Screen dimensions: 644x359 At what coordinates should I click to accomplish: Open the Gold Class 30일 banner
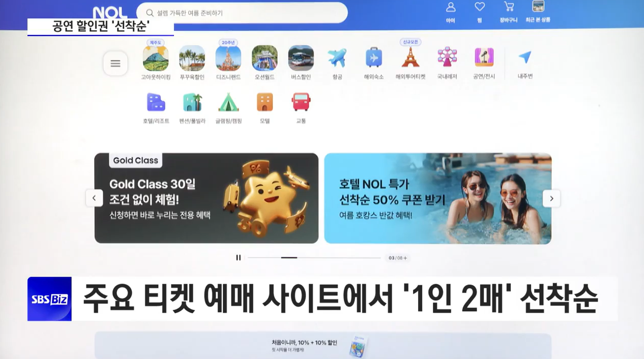pos(207,198)
